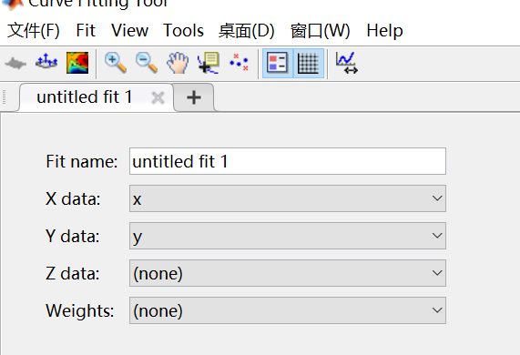Activate the Data Cursor tool
520x355 pixels.
tap(209, 63)
